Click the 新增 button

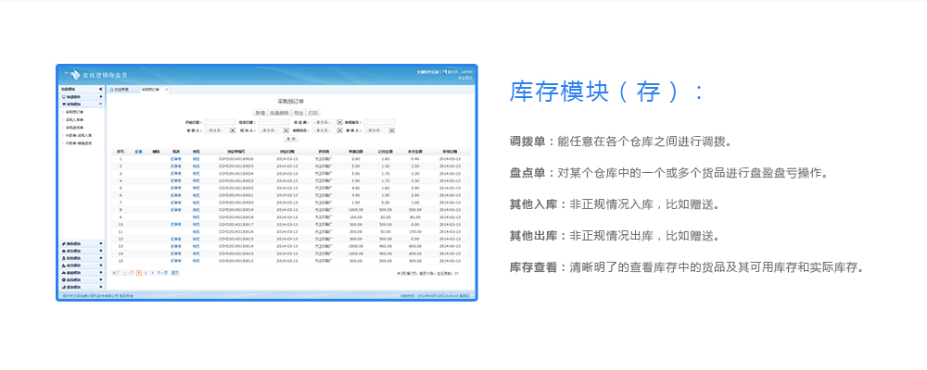tap(260, 113)
